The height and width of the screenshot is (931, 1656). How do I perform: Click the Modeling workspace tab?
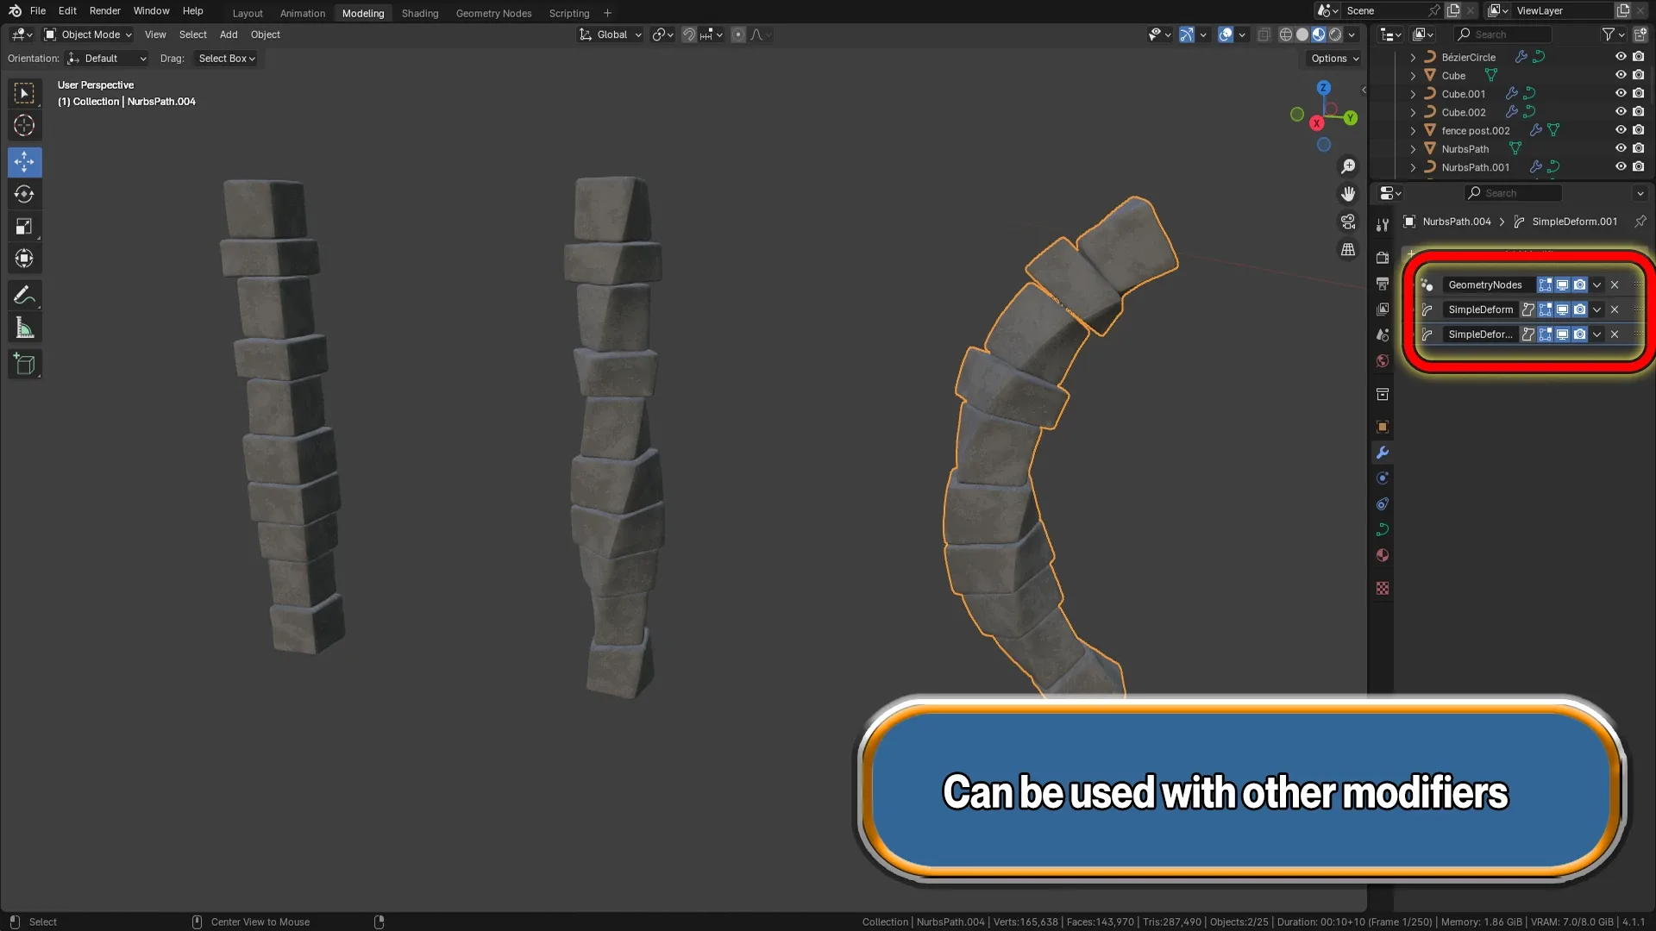[361, 13]
